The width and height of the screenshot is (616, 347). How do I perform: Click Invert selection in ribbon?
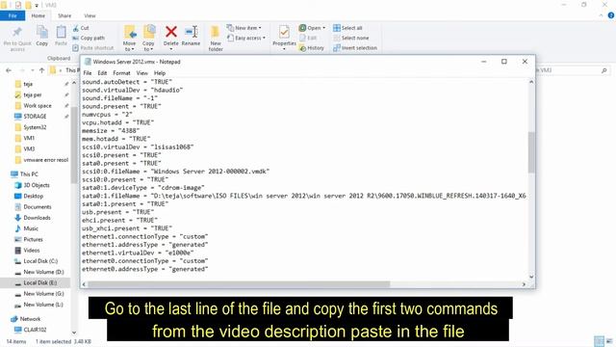pos(355,47)
